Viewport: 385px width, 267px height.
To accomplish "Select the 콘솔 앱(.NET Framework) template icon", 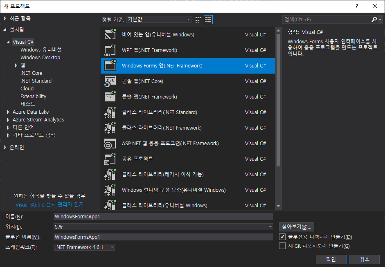I will tap(110, 96).
